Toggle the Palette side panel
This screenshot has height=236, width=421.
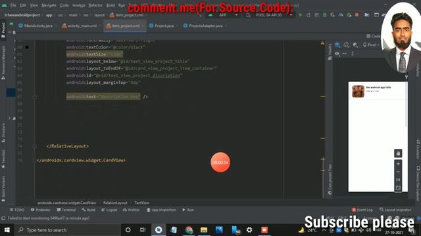click(x=330, y=52)
